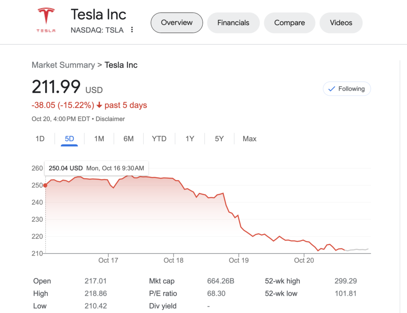
Task: Select the 1M time range
Action: (99, 139)
